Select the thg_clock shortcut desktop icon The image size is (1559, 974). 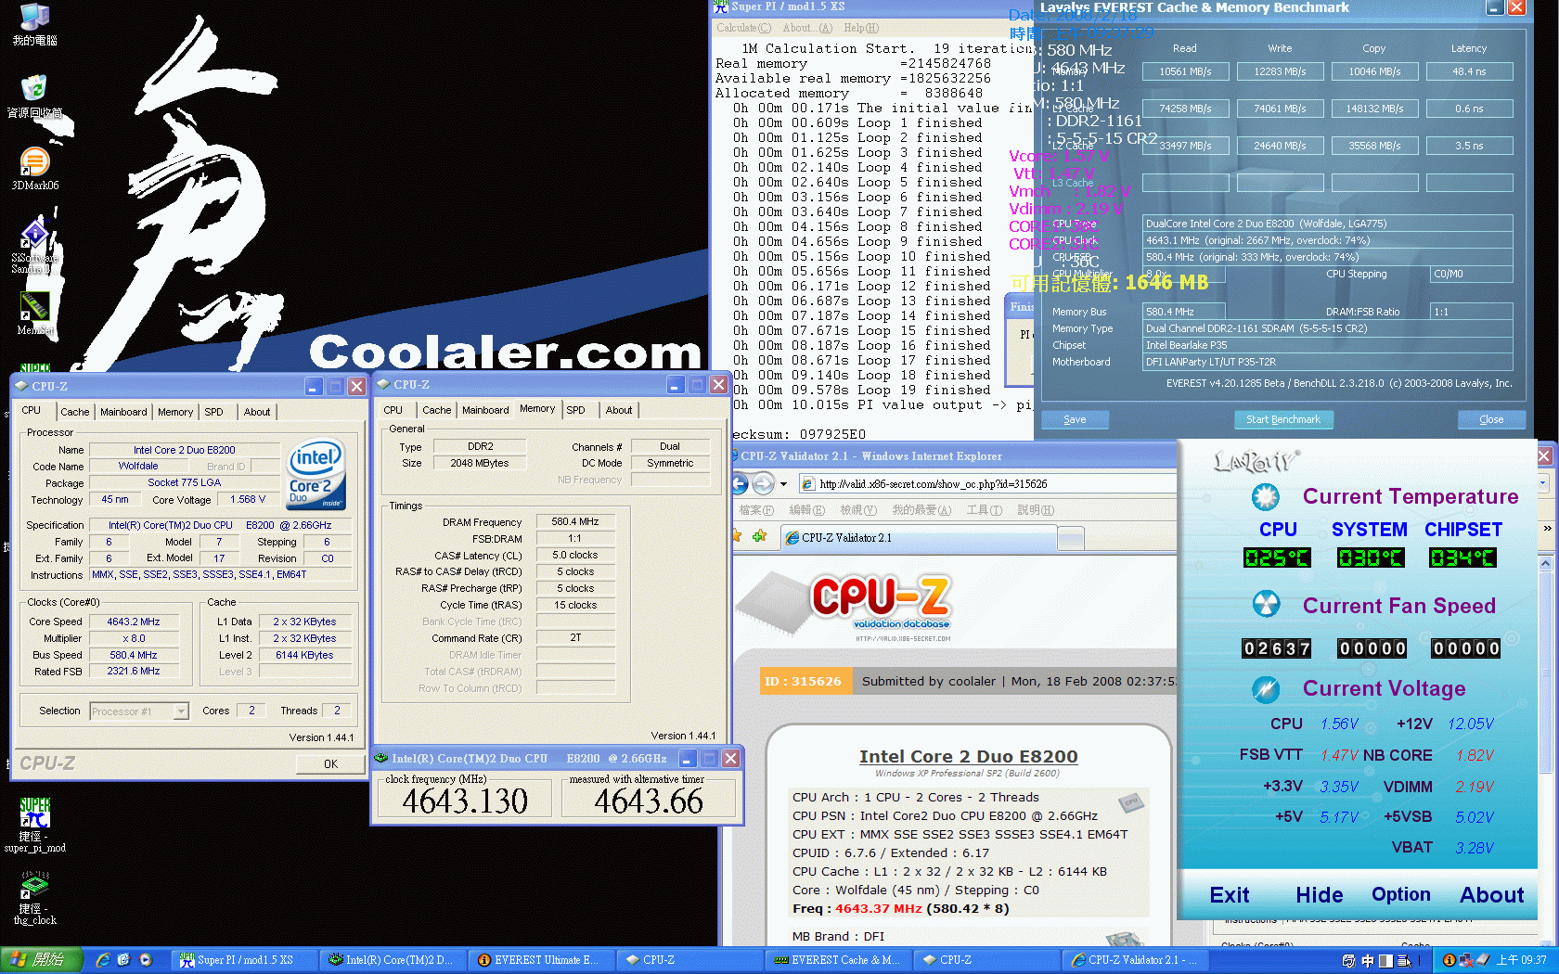(34, 898)
